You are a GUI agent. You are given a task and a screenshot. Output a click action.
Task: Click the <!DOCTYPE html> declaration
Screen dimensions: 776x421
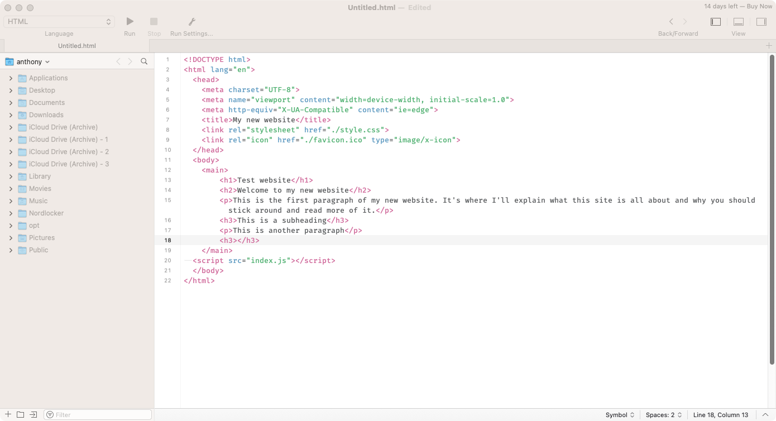[217, 60]
